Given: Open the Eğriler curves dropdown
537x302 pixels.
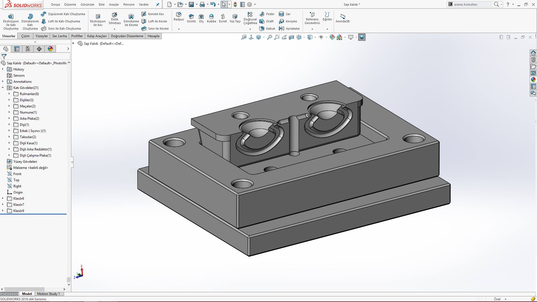Looking at the screenshot, I should tap(327, 29).
